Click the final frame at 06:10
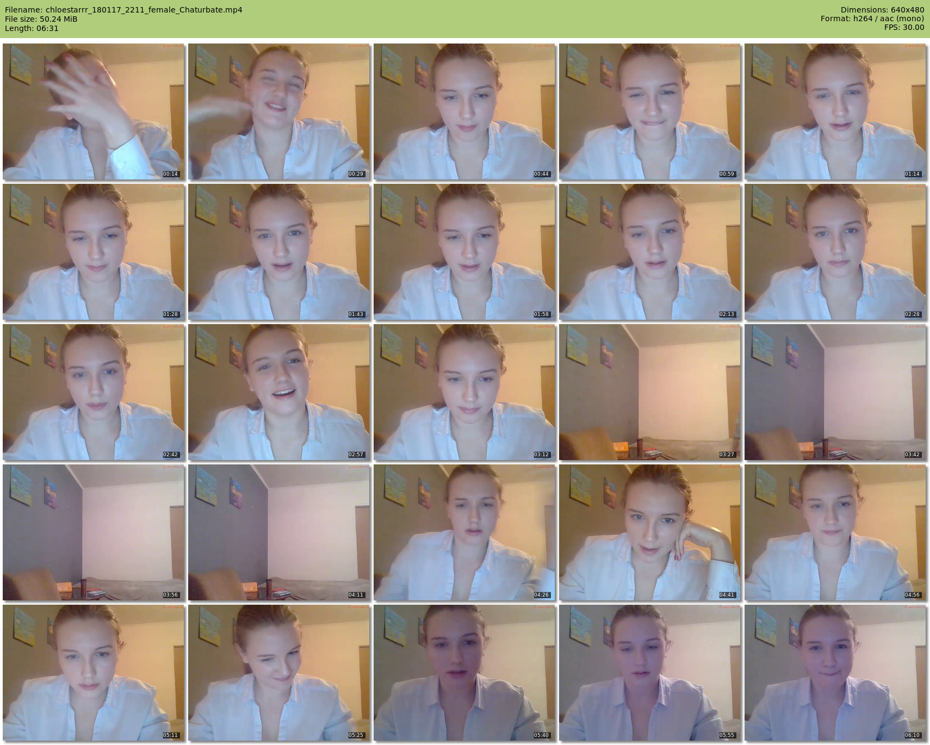 (x=835, y=673)
